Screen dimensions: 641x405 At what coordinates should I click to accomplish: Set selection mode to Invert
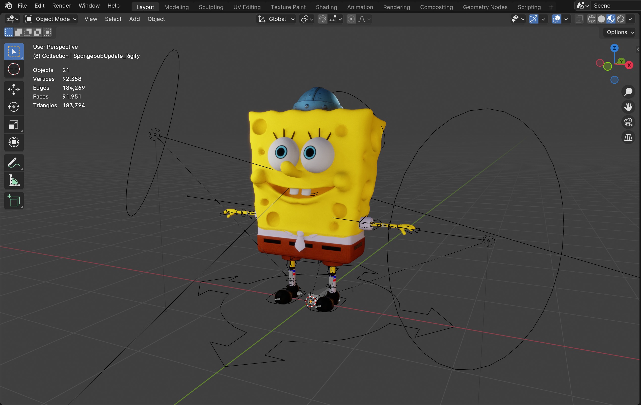coord(38,32)
